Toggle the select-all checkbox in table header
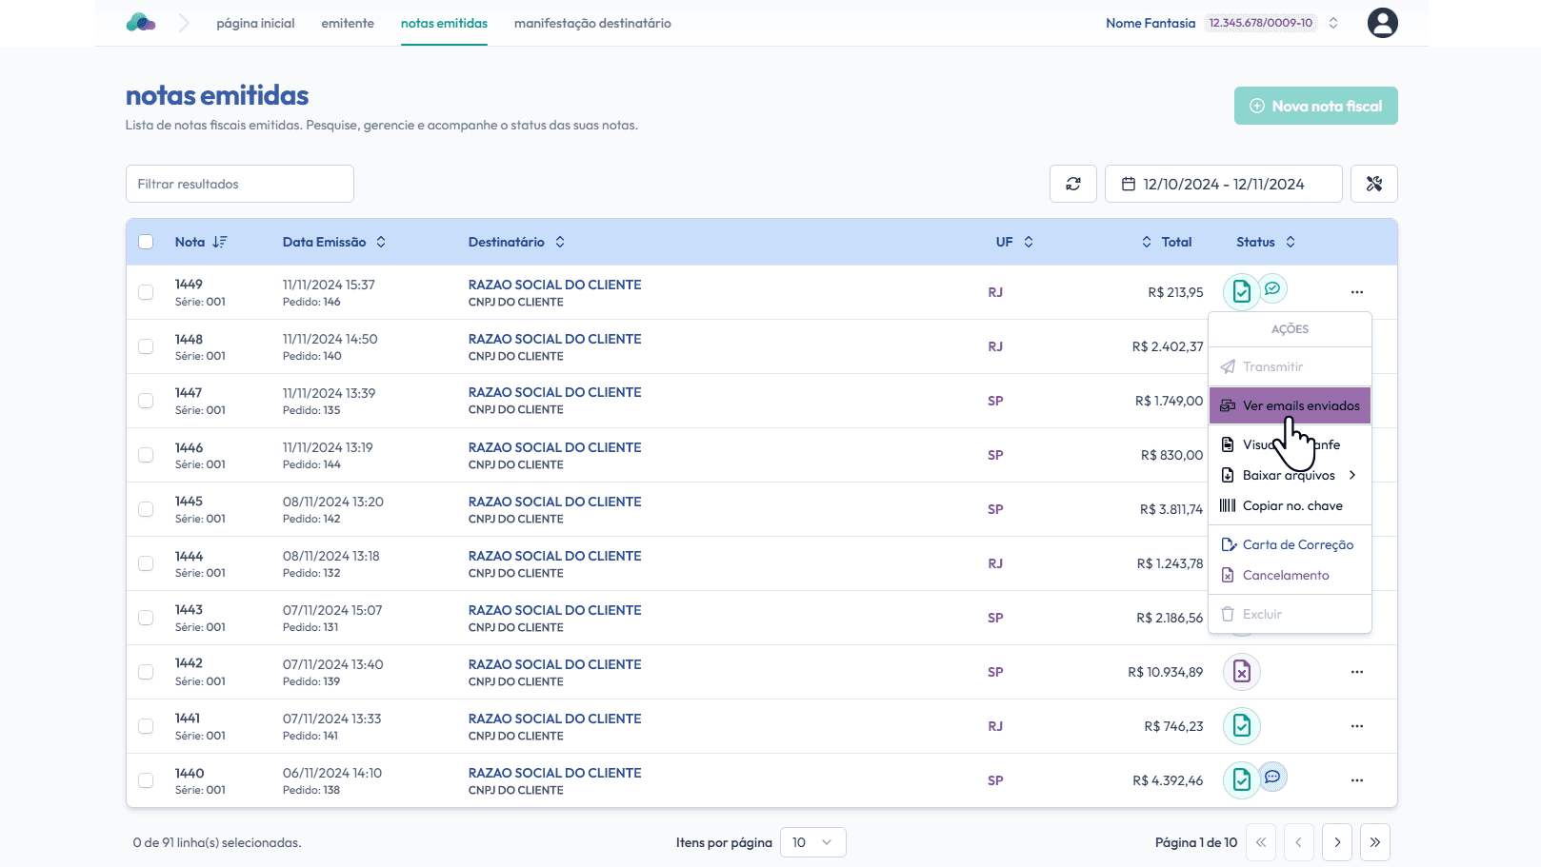 pos(146,242)
